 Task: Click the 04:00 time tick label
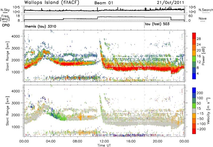click(x=51, y=141)
